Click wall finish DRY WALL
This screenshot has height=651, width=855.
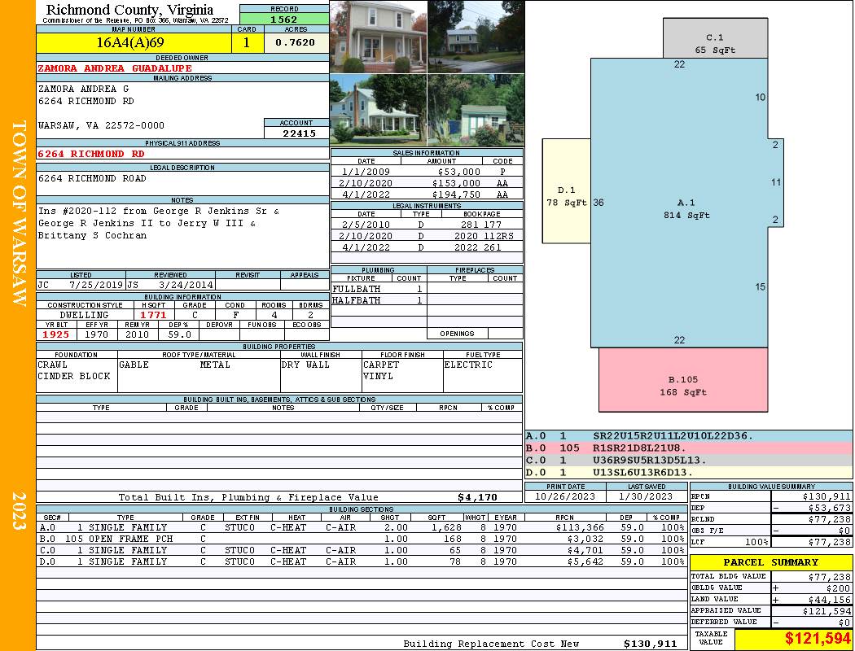click(305, 365)
